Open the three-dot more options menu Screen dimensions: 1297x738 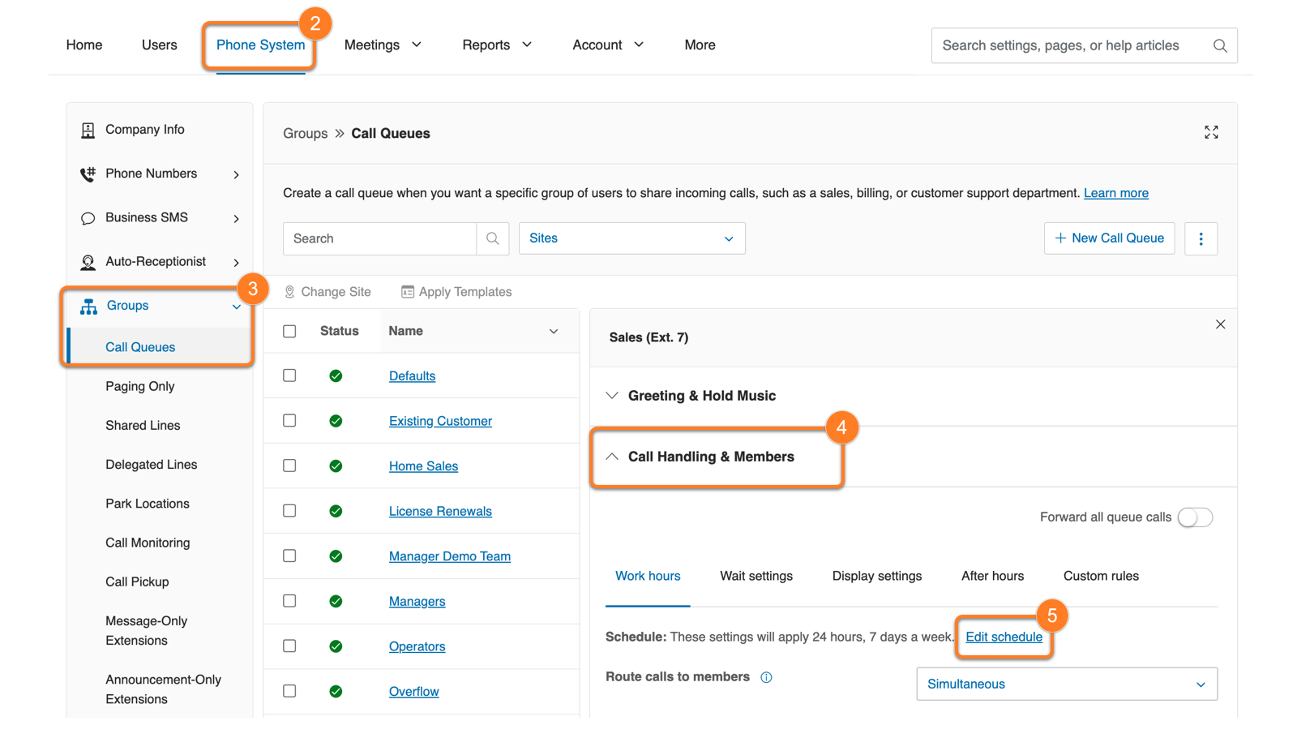point(1201,238)
